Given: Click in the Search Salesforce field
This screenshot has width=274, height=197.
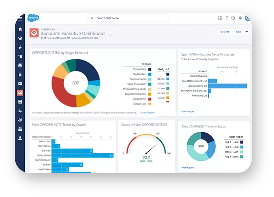Looking at the screenshot, I should (x=128, y=18).
